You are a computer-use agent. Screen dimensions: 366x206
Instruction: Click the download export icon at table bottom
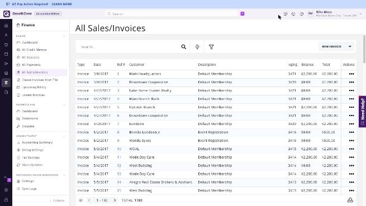[350, 200]
